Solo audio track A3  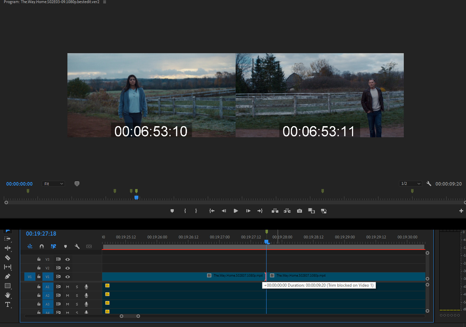[77, 304]
